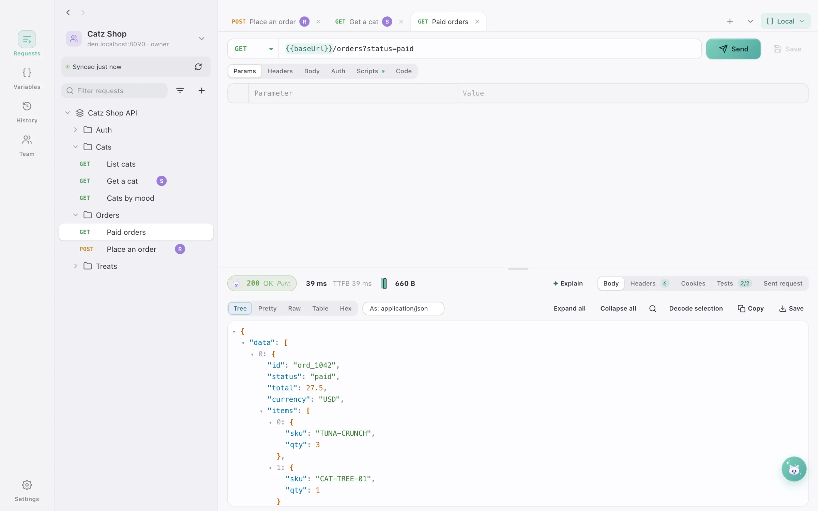
Task: Go forward with the right arrow
Action: point(83,13)
